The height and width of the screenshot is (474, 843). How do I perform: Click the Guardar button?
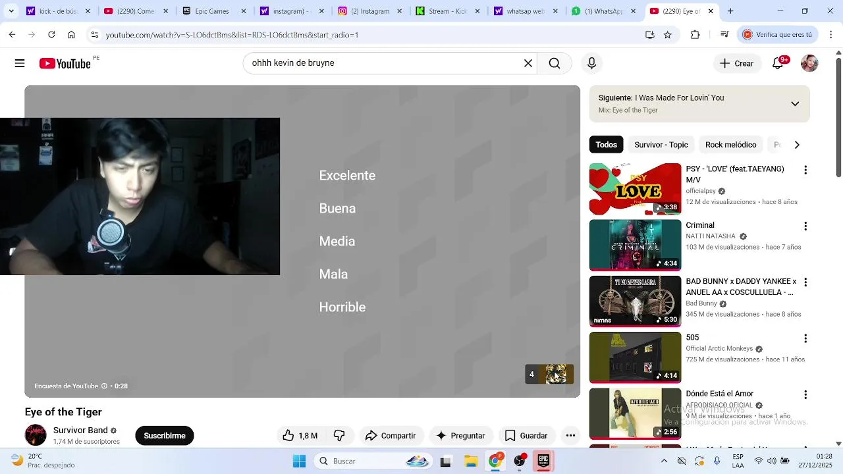click(x=526, y=435)
